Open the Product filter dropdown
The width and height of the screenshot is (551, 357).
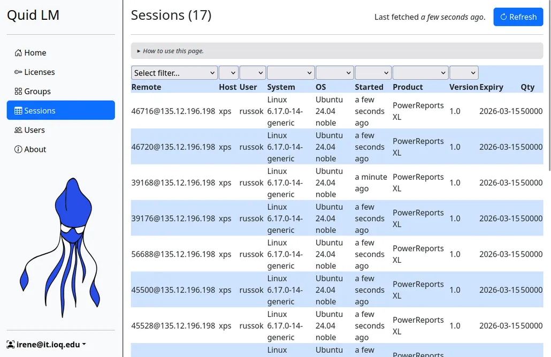pyautogui.click(x=420, y=72)
